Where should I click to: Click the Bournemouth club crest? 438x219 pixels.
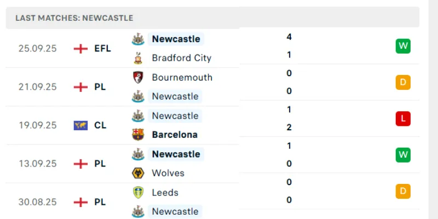[x=139, y=77]
